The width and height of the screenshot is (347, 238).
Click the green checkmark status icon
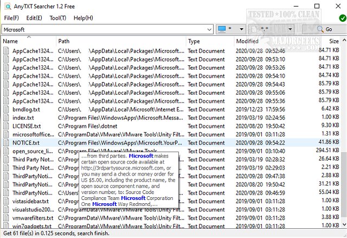[x=343, y=18]
